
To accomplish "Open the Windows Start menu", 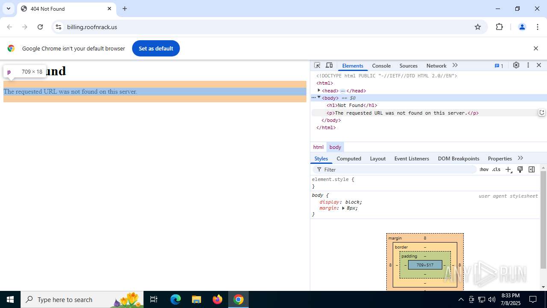I will coord(10,299).
